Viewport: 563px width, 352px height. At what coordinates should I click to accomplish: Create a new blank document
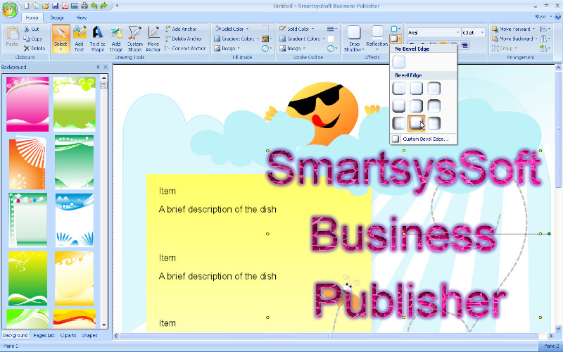(x=27, y=6)
